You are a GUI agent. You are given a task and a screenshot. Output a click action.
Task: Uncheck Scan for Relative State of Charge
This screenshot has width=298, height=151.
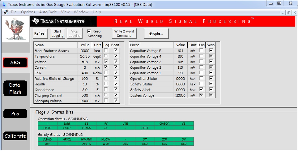116,78
